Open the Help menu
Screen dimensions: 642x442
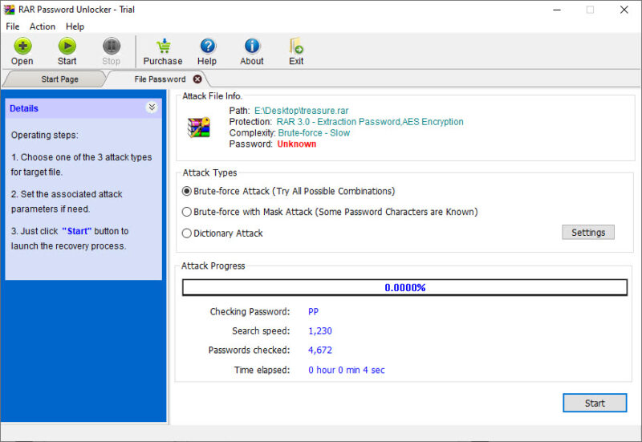coord(75,26)
